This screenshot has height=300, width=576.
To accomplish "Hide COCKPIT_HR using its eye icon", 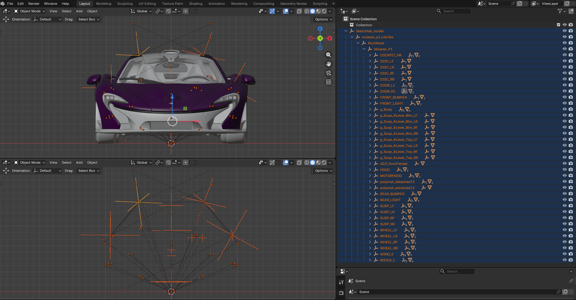I will pos(565,55).
